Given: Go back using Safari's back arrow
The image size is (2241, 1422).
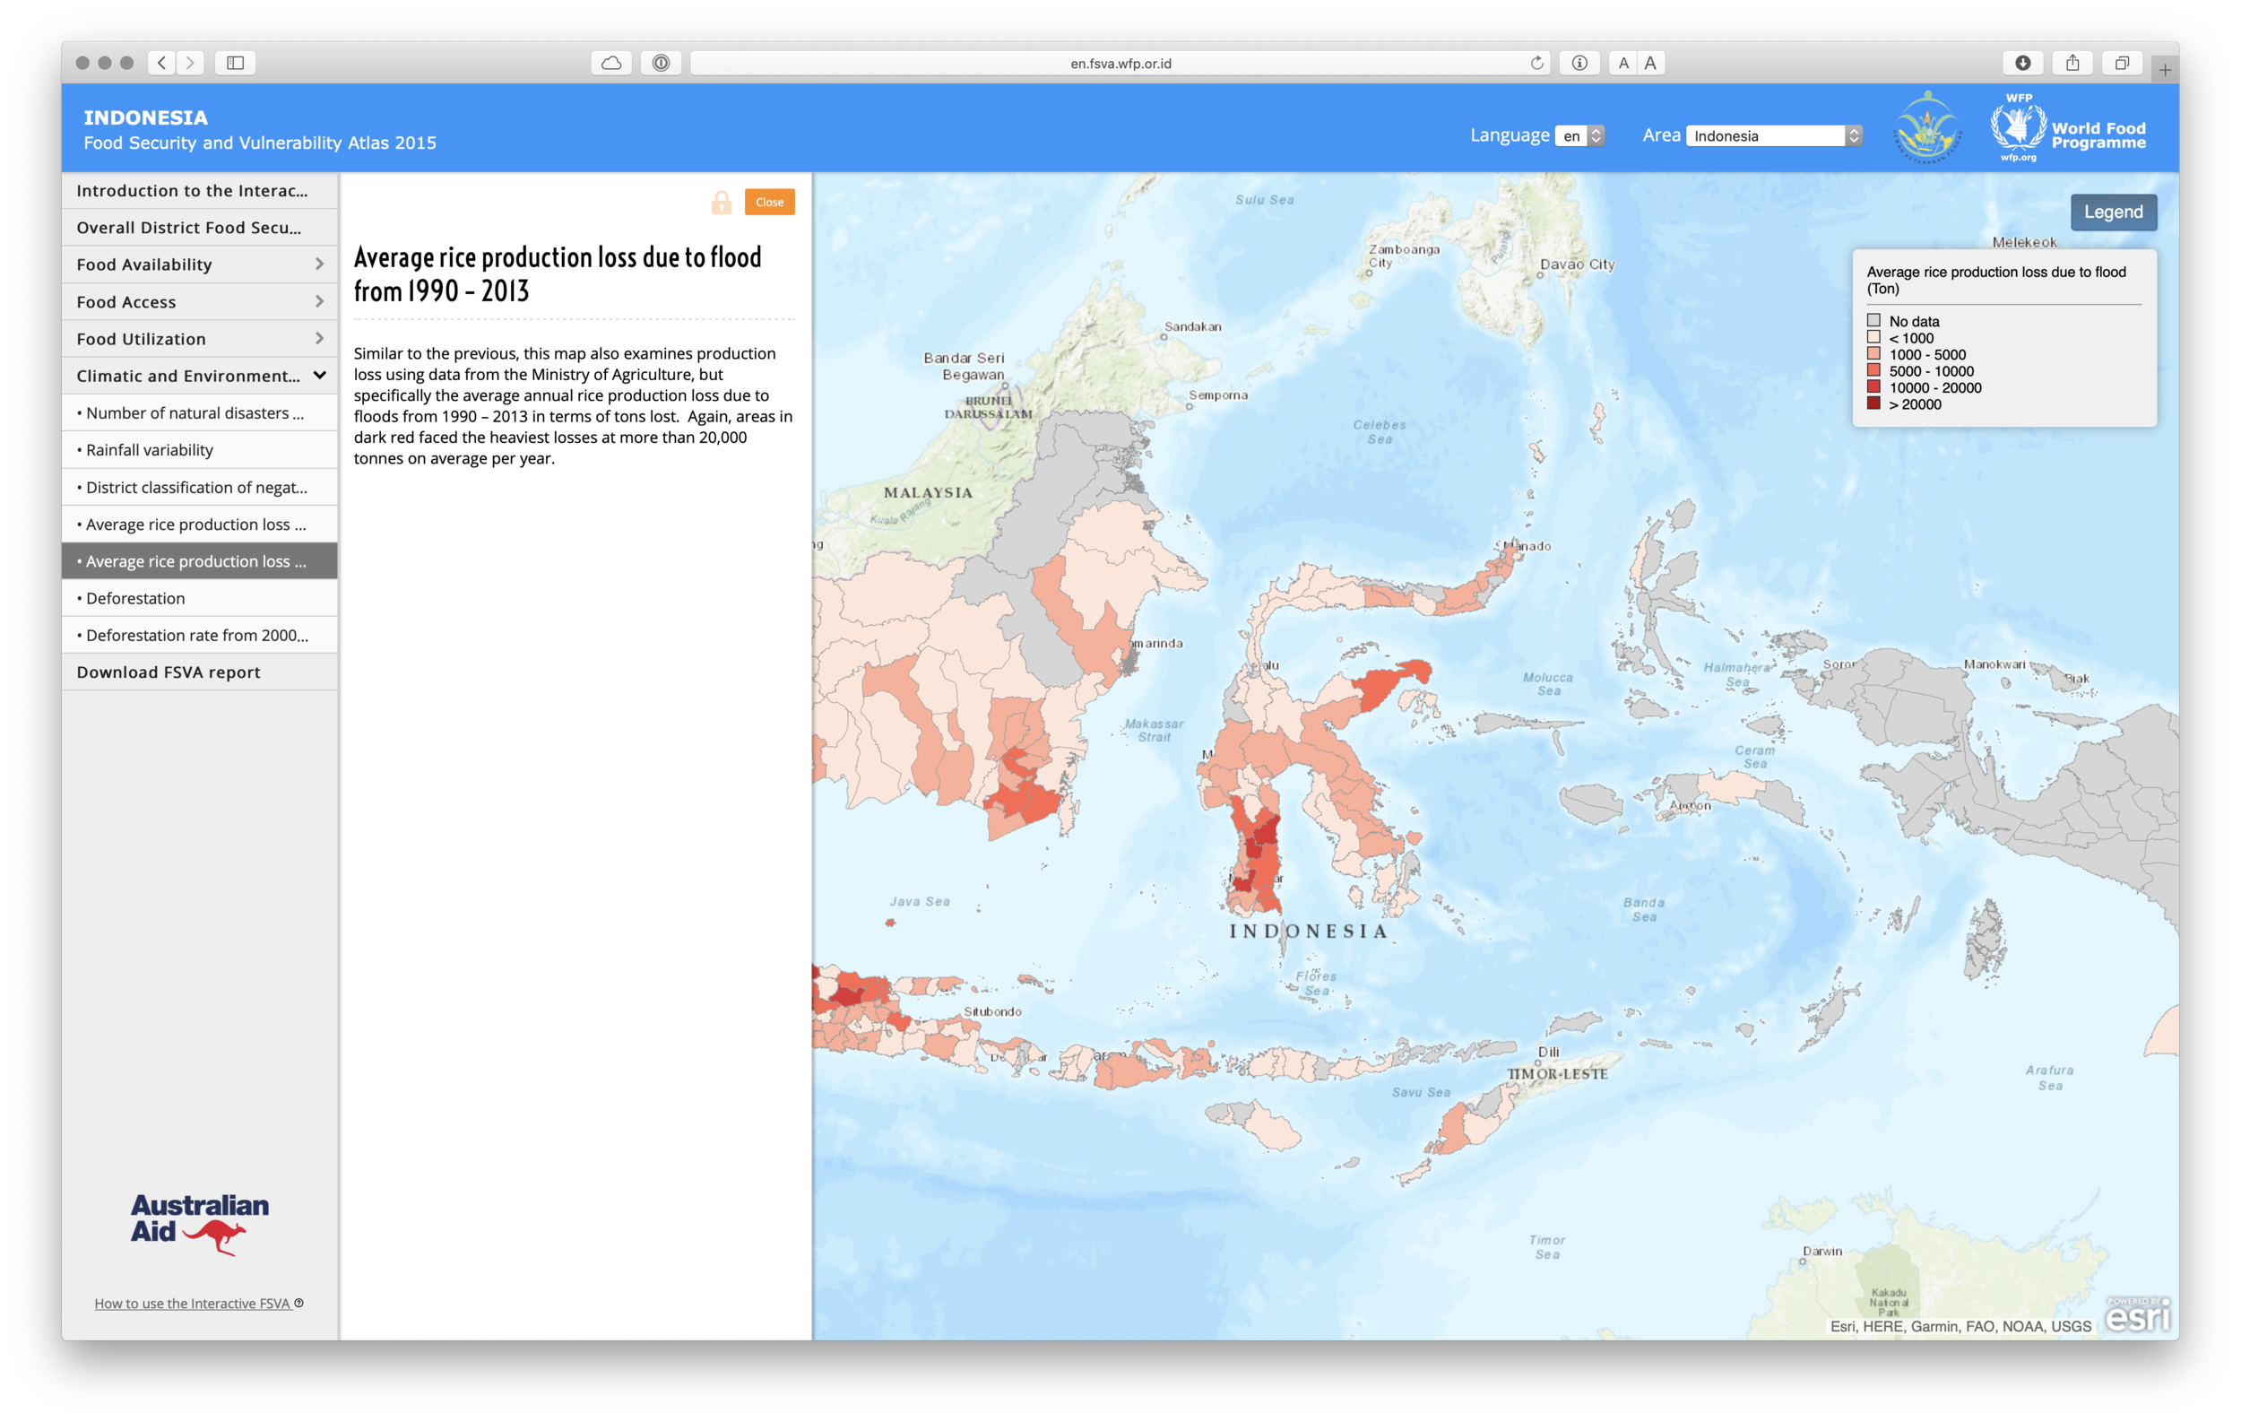Looking at the screenshot, I should 162,63.
